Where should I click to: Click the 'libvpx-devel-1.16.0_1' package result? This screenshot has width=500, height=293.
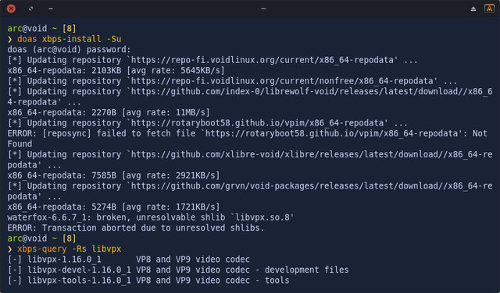pyautogui.click(x=178, y=270)
